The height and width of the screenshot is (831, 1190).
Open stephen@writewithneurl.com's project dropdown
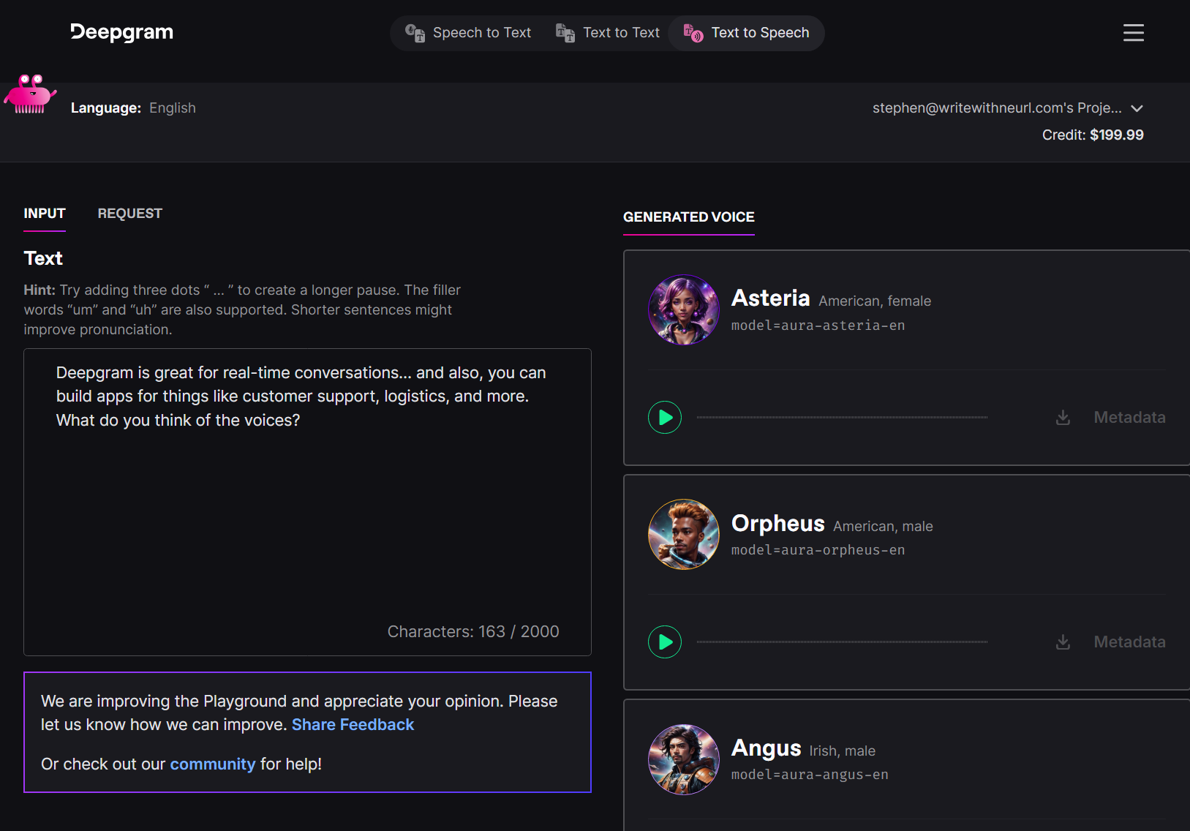pos(1007,108)
